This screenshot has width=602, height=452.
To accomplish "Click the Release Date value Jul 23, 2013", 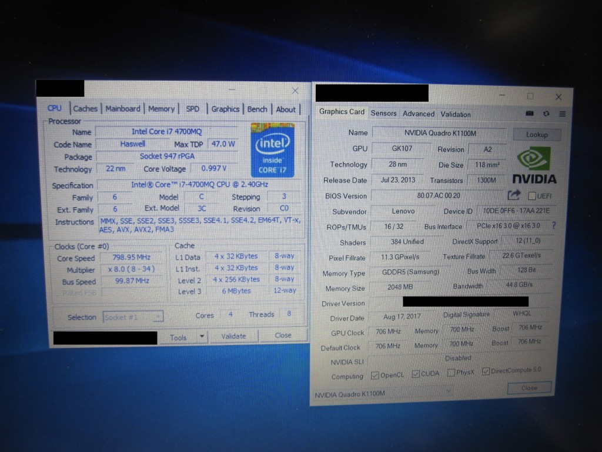I will [x=398, y=180].
